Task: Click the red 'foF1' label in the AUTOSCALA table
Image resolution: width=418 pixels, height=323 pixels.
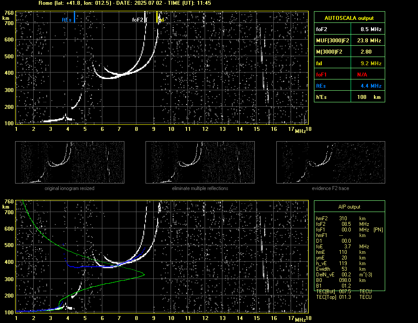Action: (321, 75)
